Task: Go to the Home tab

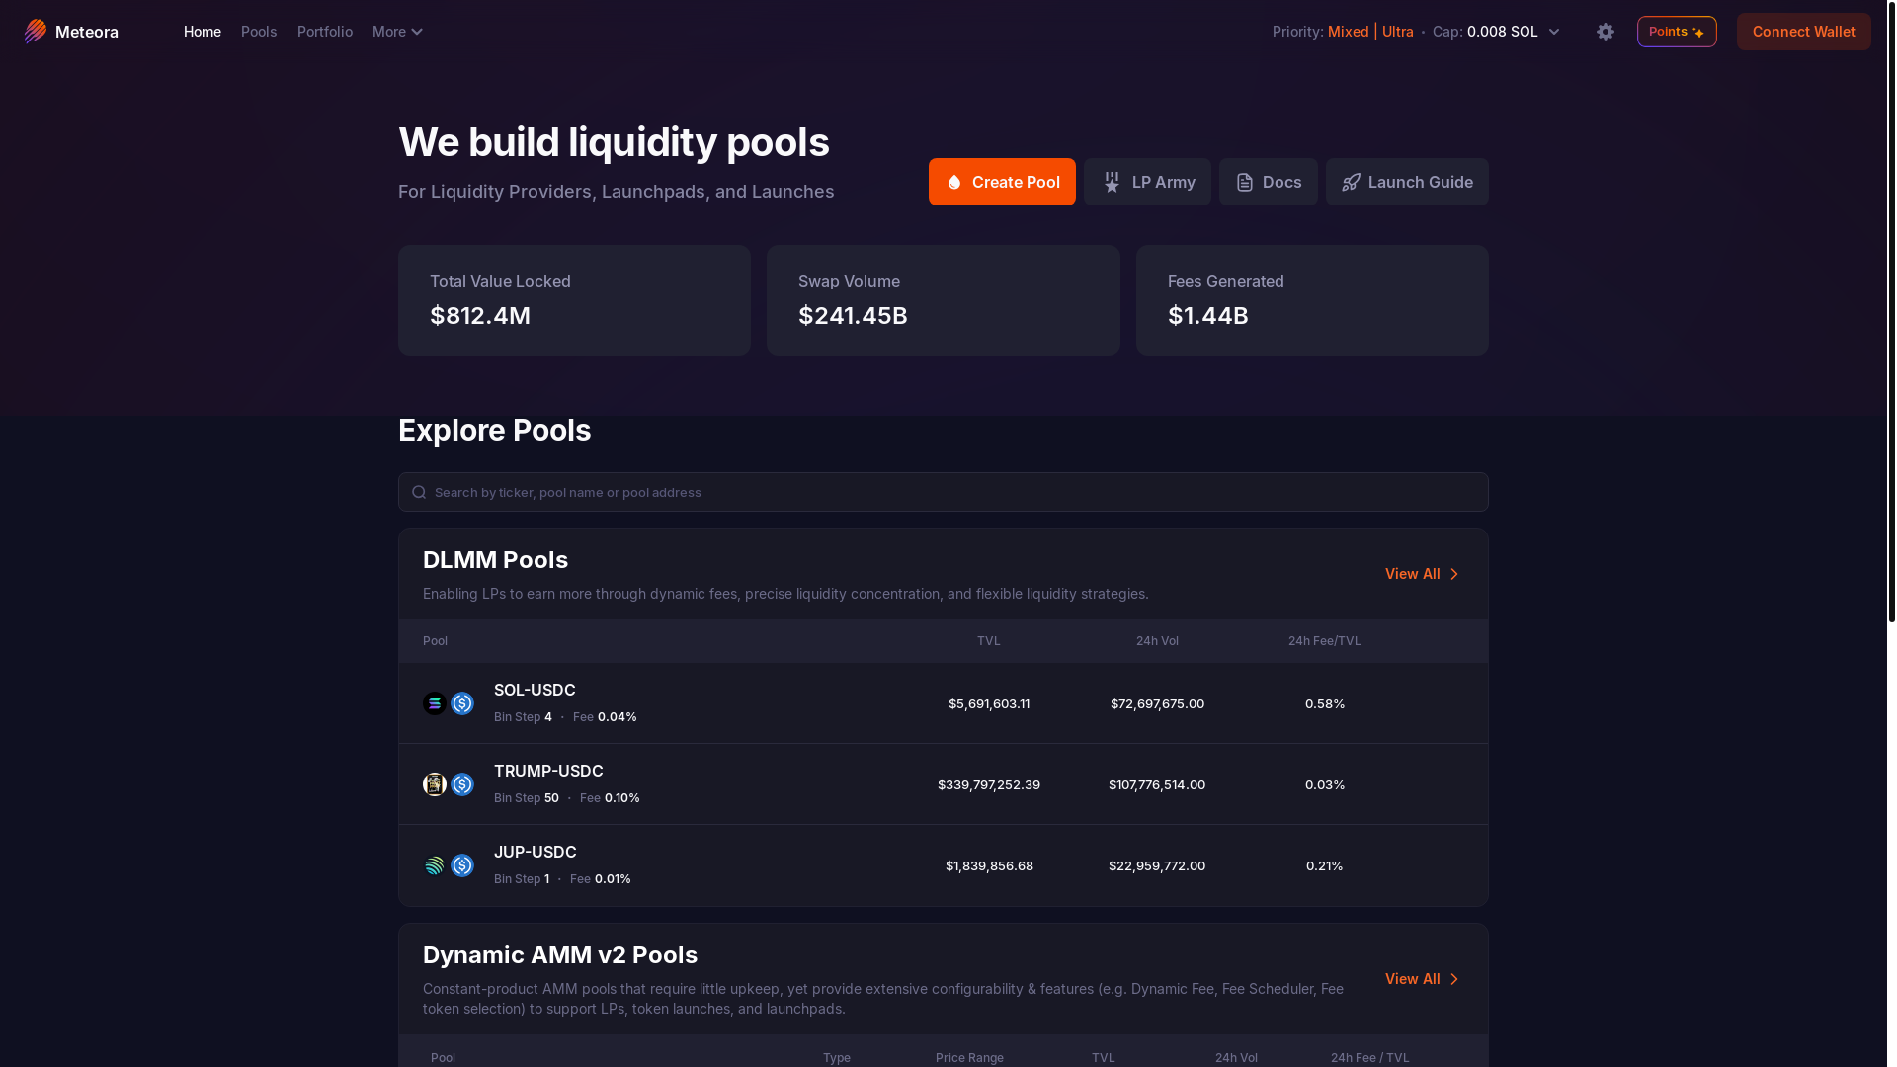Action: click(203, 32)
